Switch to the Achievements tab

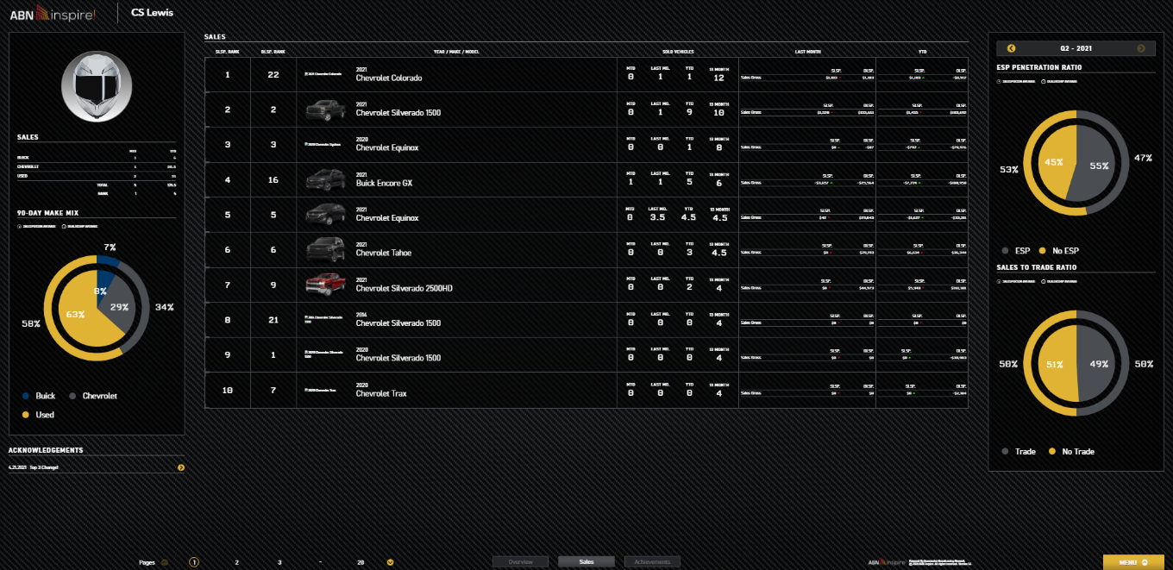[652, 562]
